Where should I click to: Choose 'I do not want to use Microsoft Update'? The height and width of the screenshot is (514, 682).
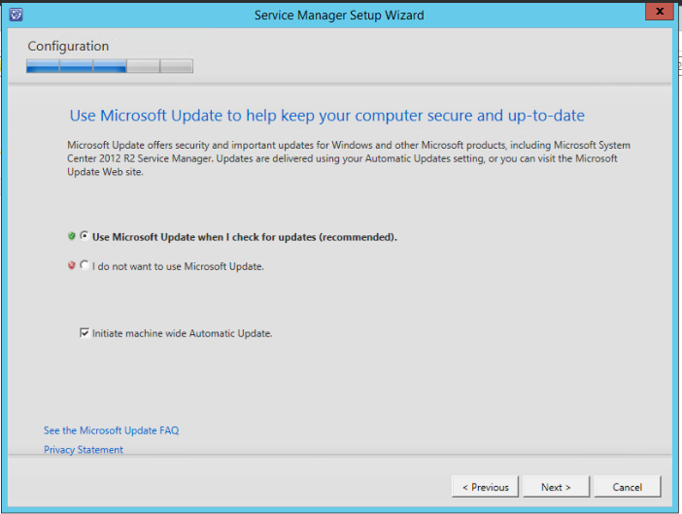click(x=85, y=265)
